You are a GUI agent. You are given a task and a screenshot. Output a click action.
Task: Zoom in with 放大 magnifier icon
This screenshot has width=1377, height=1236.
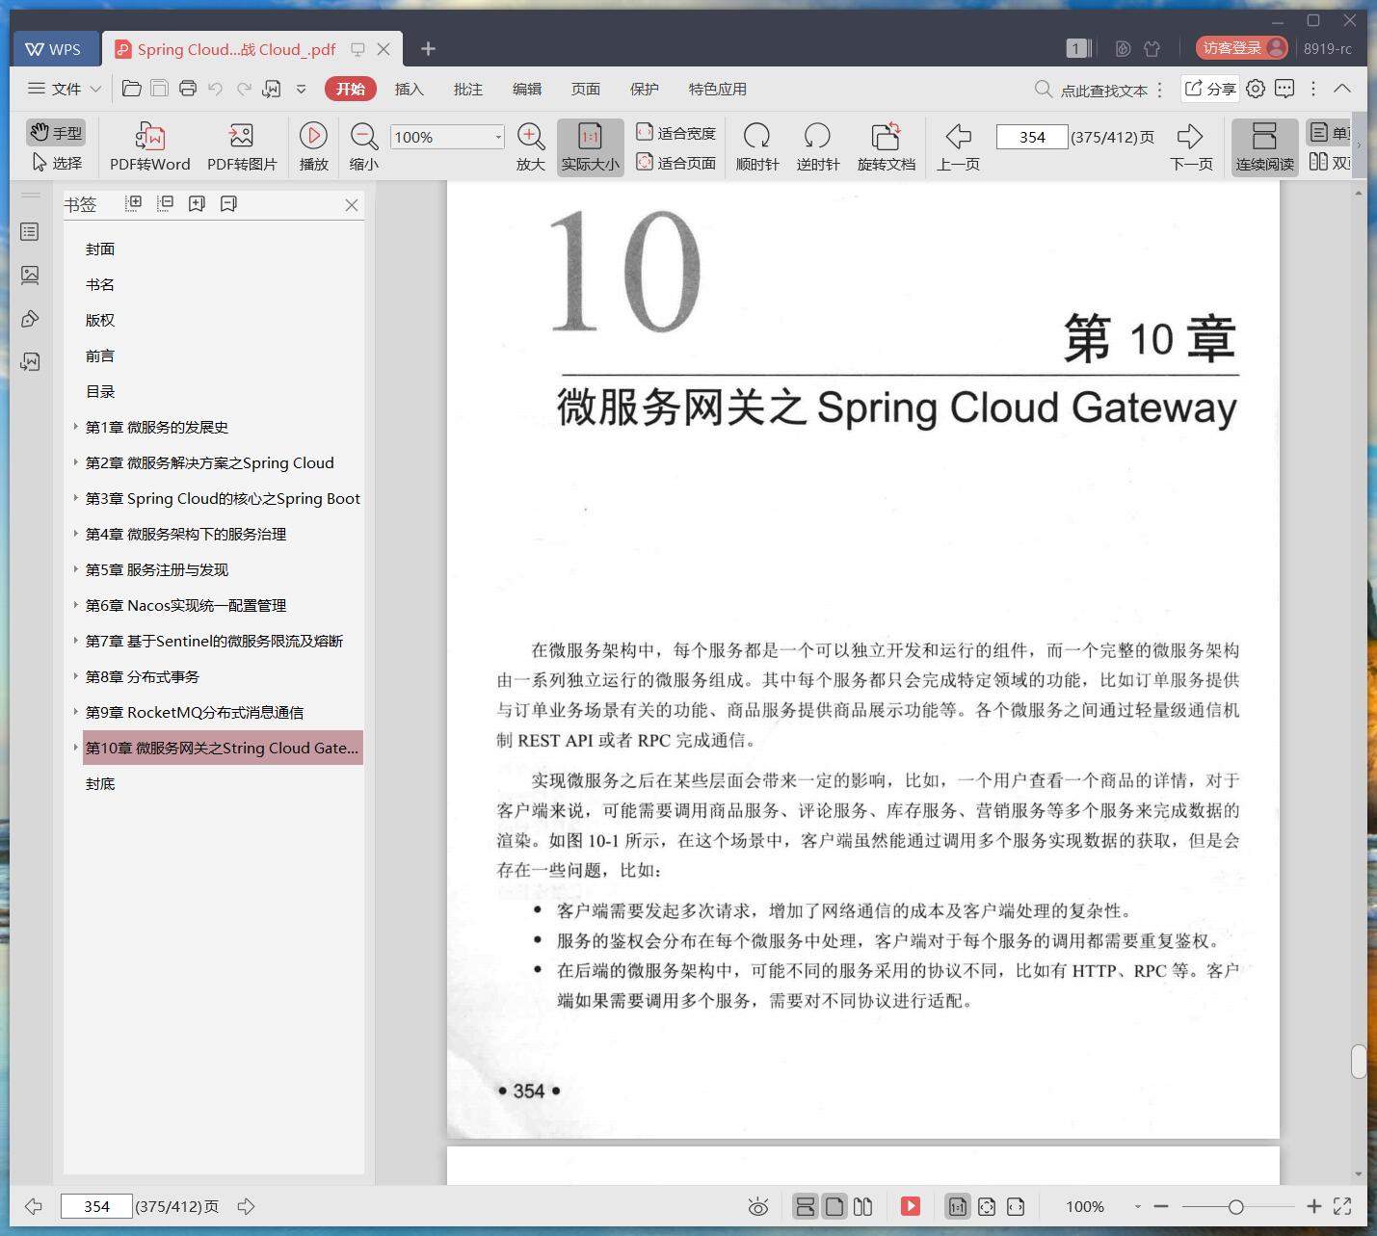pos(531,136)
